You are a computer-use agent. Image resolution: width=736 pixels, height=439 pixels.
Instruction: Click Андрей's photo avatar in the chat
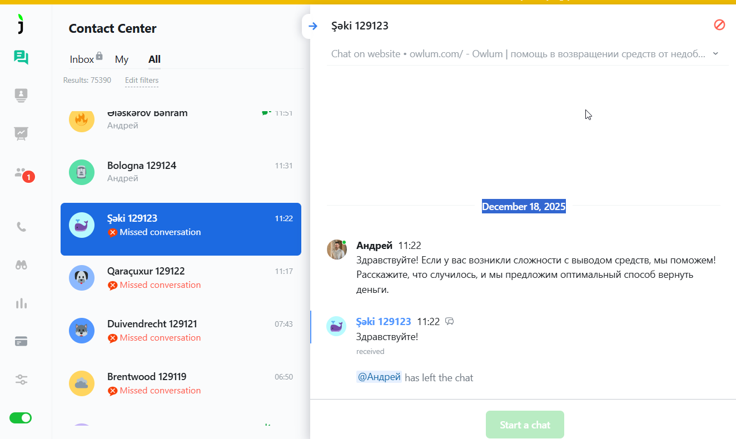(x=337, y=250)
